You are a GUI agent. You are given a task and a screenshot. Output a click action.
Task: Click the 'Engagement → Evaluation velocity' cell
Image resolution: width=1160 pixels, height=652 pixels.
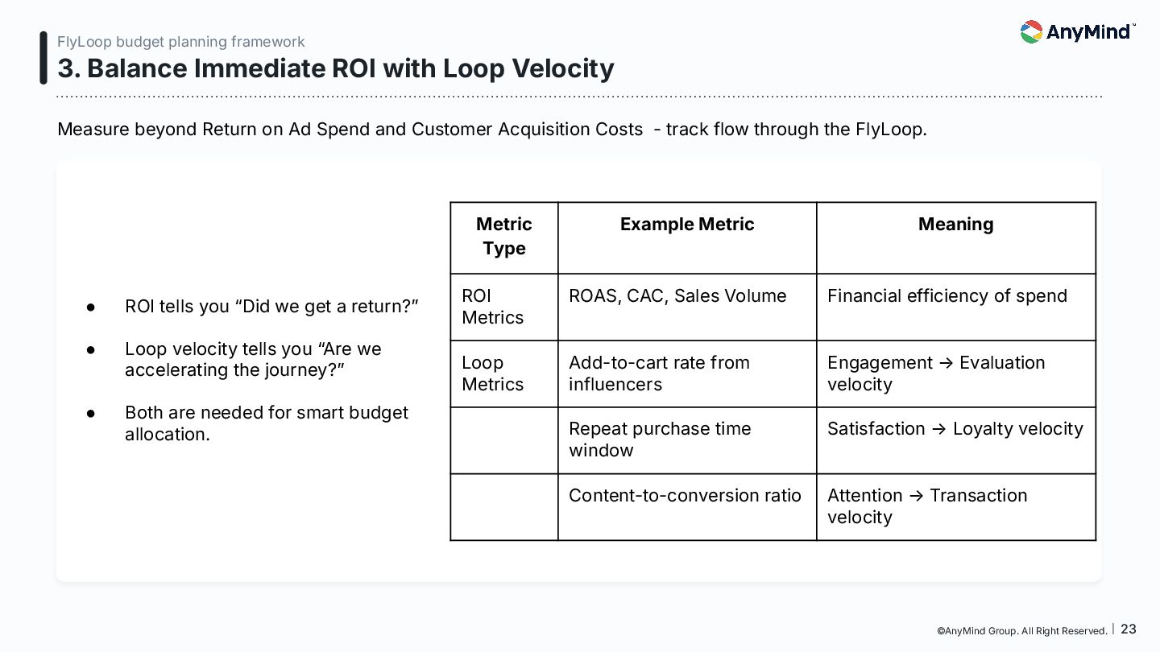[936, 373]
